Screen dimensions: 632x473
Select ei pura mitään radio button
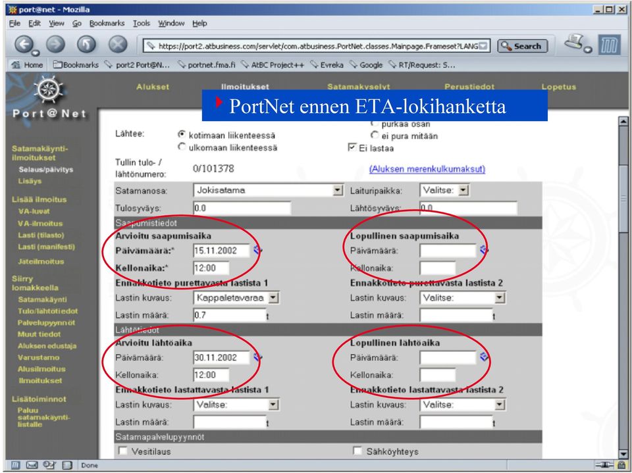coord(375,135)
